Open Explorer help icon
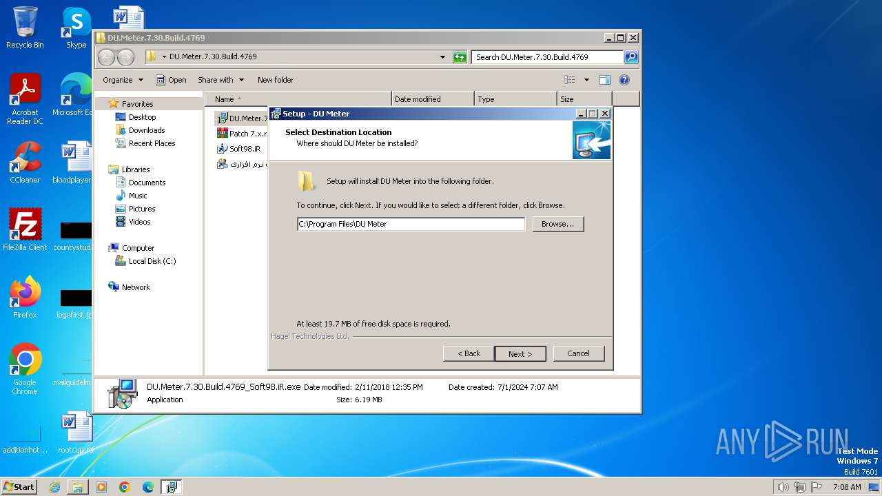Image resolution: width=882 pixels, height=496 pixels. click(x=624, y=80)
